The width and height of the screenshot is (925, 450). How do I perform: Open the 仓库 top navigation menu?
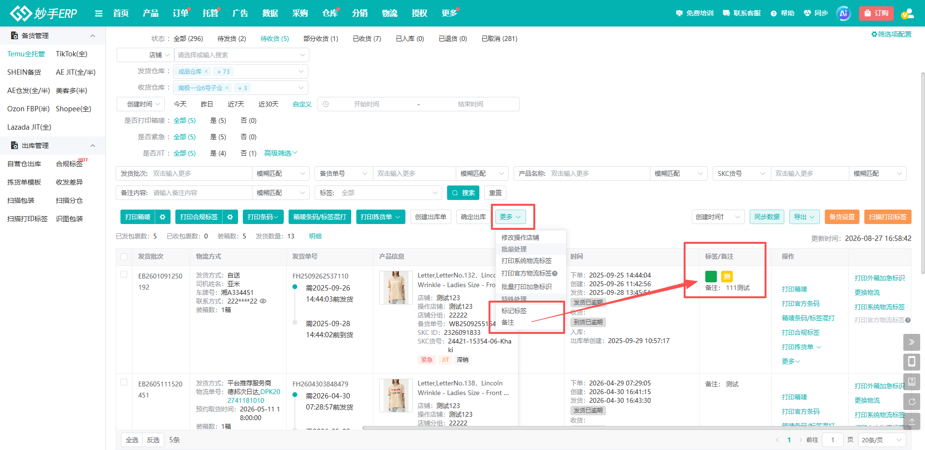click(330, 13)
